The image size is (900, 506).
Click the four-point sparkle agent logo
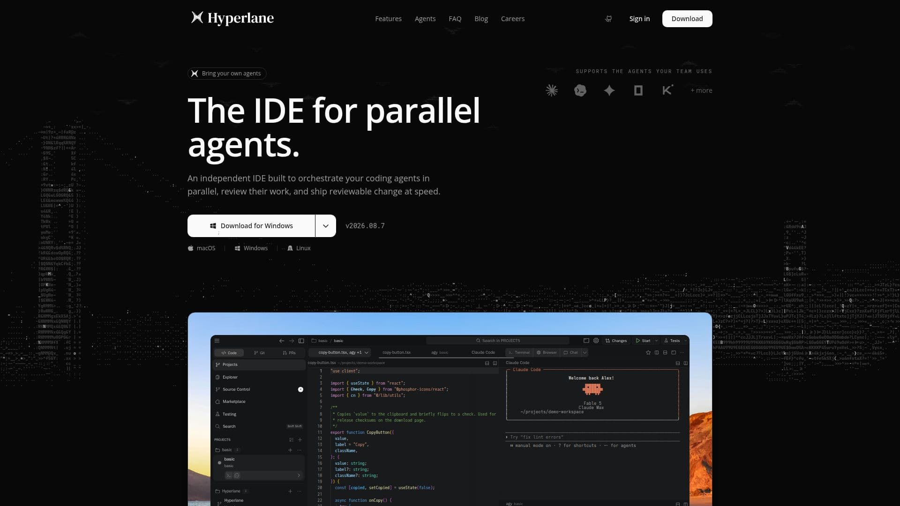coord(609,90)
